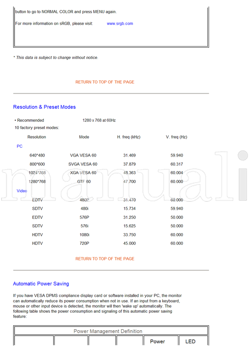Select the Video category label

click(x=22, y=191)
